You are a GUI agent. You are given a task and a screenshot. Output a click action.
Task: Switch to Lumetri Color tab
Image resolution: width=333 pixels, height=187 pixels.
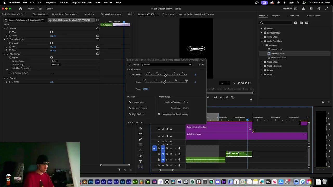click(x=293, y=16)
